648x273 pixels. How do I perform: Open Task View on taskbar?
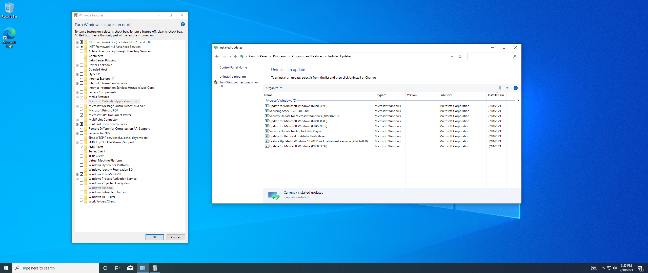pyautogui.click(x=117, y=268)
